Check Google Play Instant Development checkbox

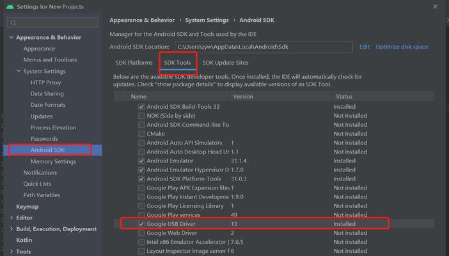[141, 197]
